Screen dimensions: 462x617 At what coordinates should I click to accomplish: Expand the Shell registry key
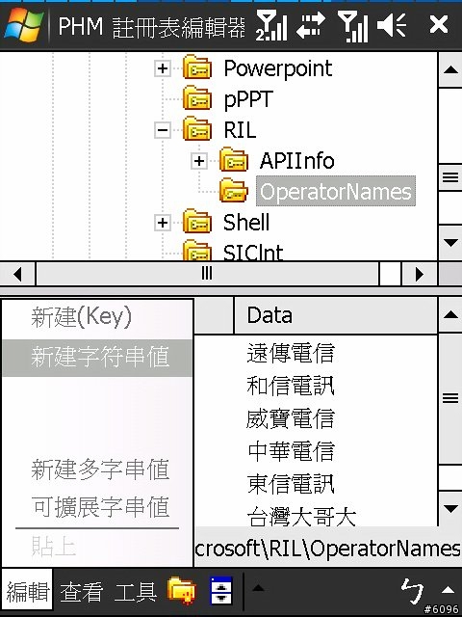[163, 223]
